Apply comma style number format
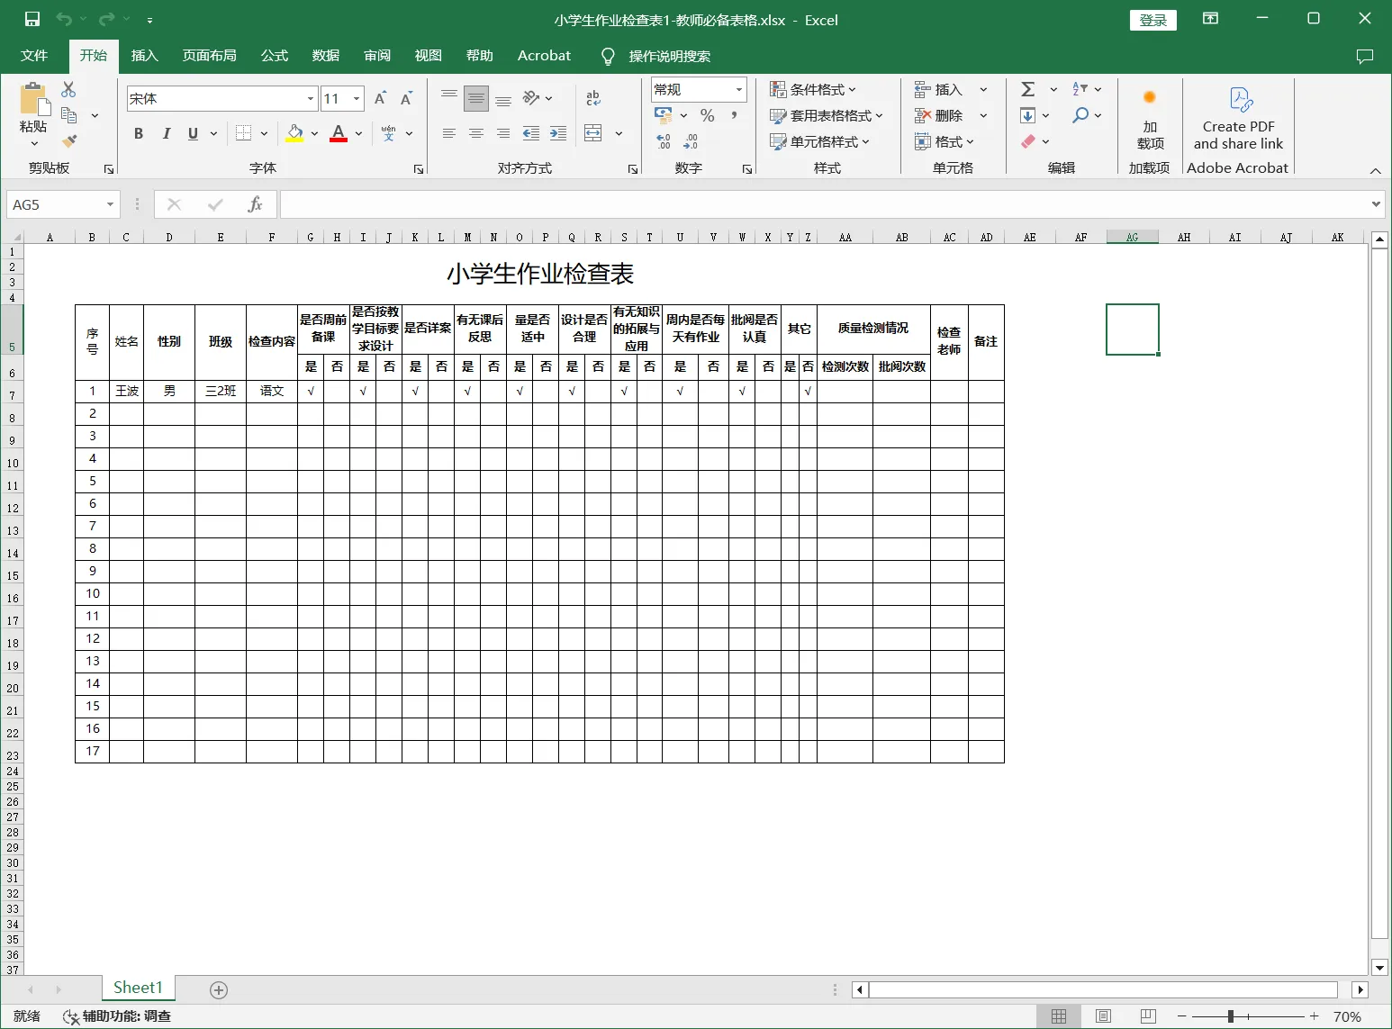 734,115
